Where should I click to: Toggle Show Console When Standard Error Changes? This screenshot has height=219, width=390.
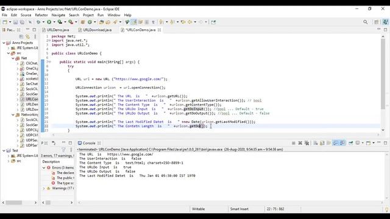[342, 143]
